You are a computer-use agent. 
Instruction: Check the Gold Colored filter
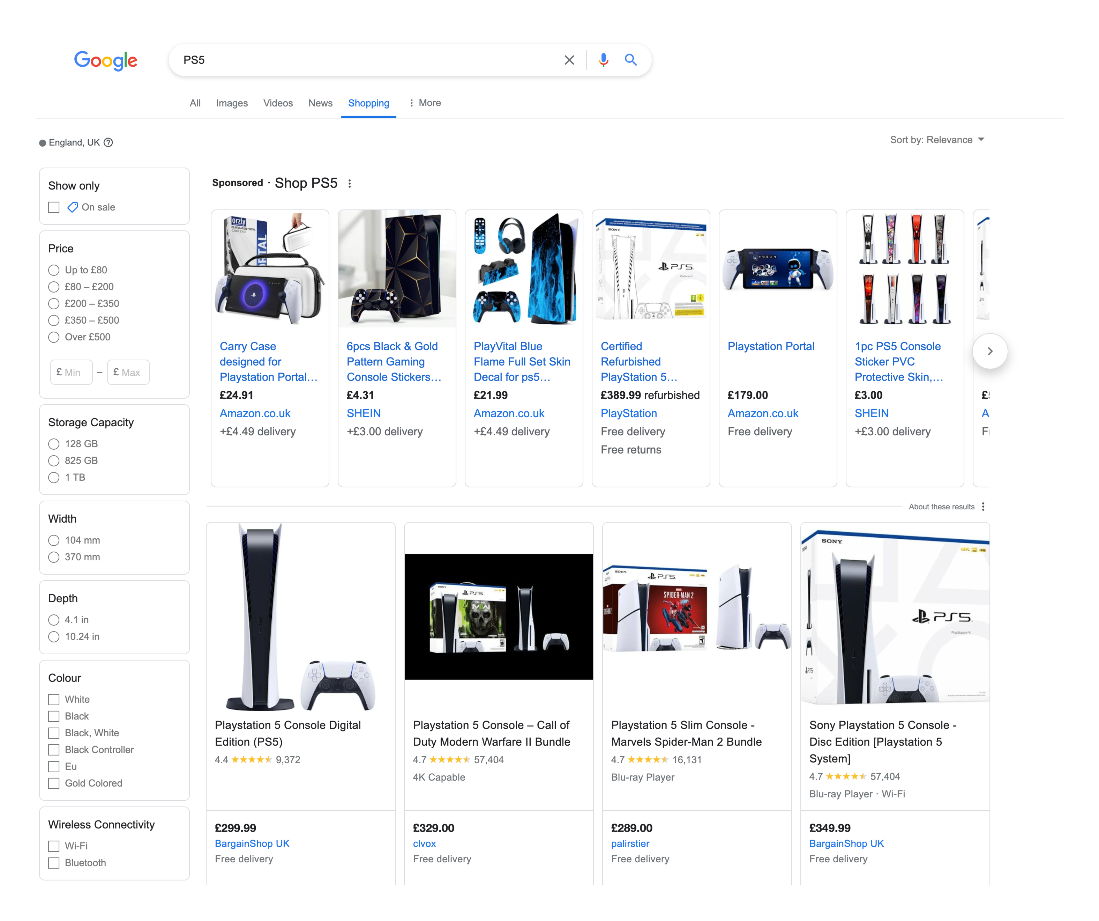click(54, 783)
